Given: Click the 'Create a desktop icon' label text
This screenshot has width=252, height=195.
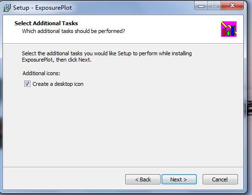Looking at the screenshot, I should pyautogui.click(x=58, y=84).
